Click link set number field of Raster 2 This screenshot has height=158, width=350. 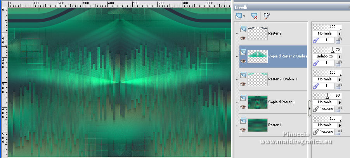point(327,40)
